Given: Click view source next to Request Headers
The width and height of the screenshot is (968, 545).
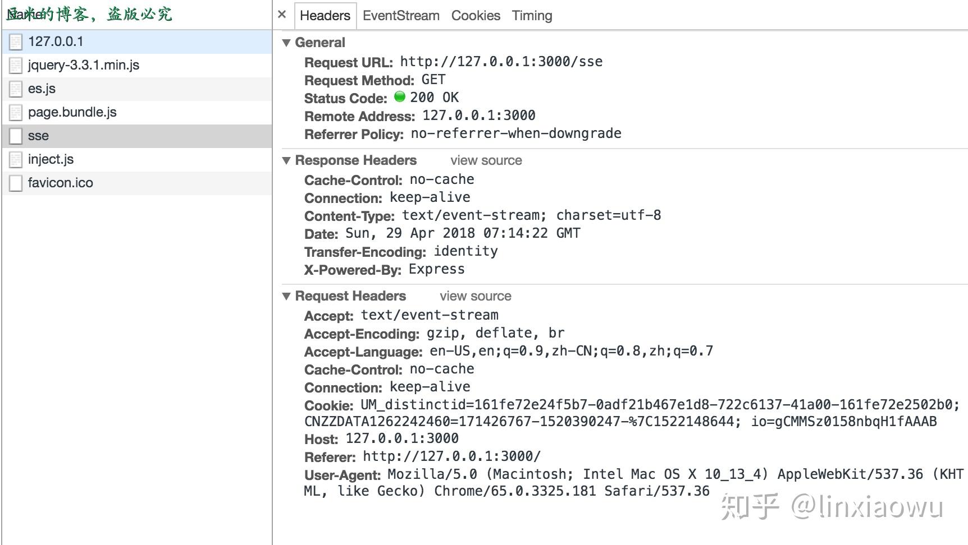Looking at the screenshot, I should tap(476, 295).
